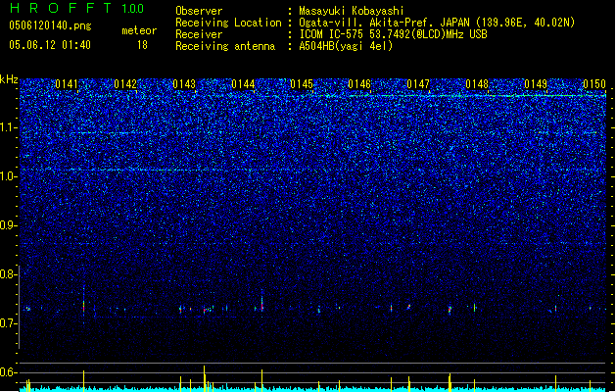This screenshot has width=616, height=392.
Task: Click the name Masayuki Kobayashi
Action: [x=352, y=11]
